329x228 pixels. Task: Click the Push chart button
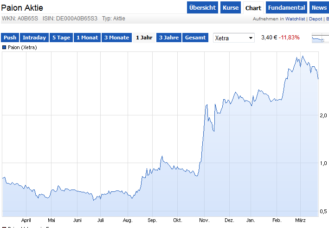10,38
